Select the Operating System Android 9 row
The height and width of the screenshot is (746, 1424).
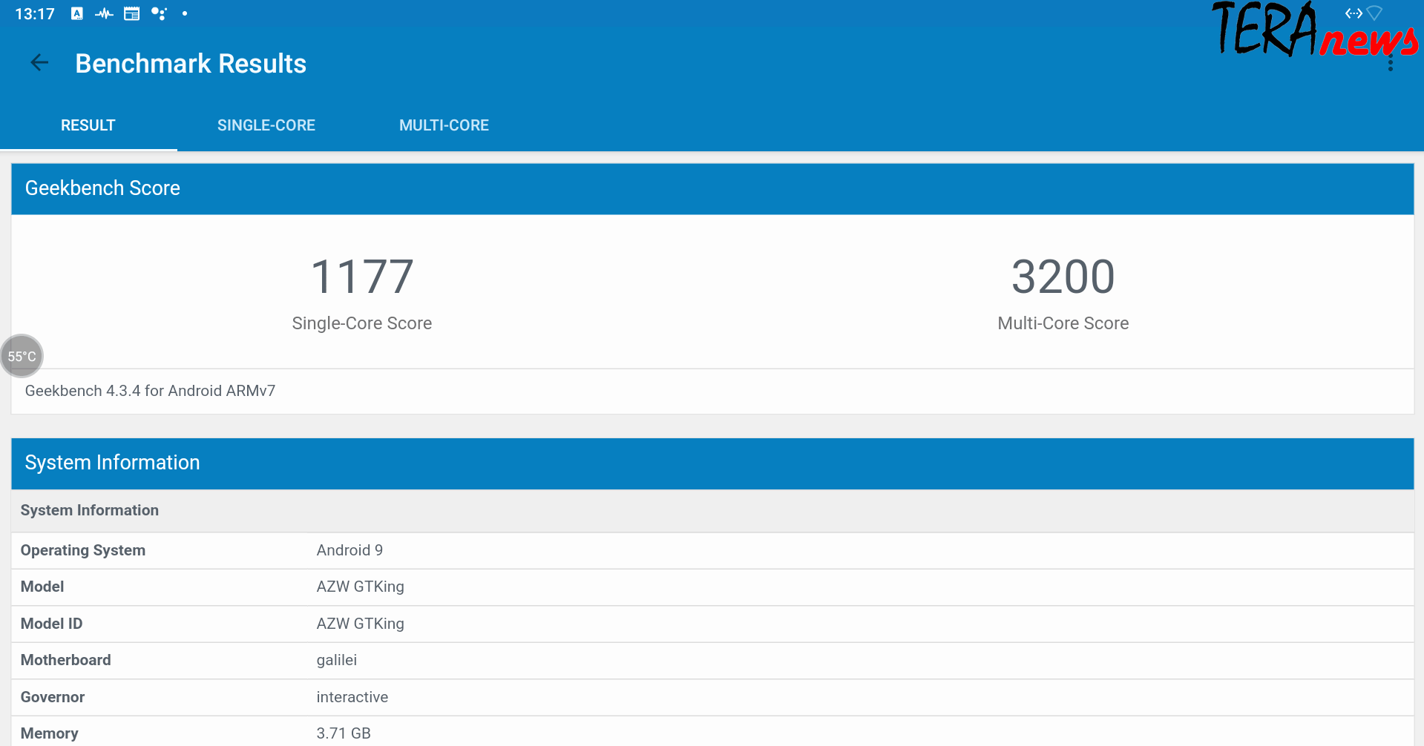coord(712,550)
